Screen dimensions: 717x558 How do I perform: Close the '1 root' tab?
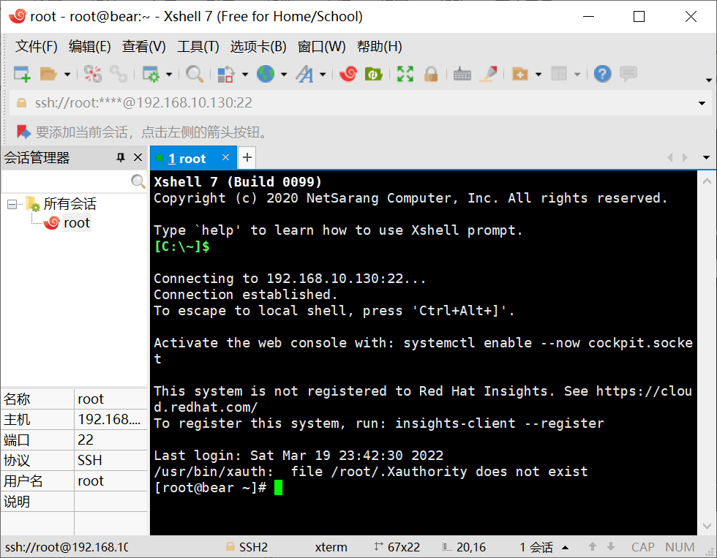[x=225, y=157]
